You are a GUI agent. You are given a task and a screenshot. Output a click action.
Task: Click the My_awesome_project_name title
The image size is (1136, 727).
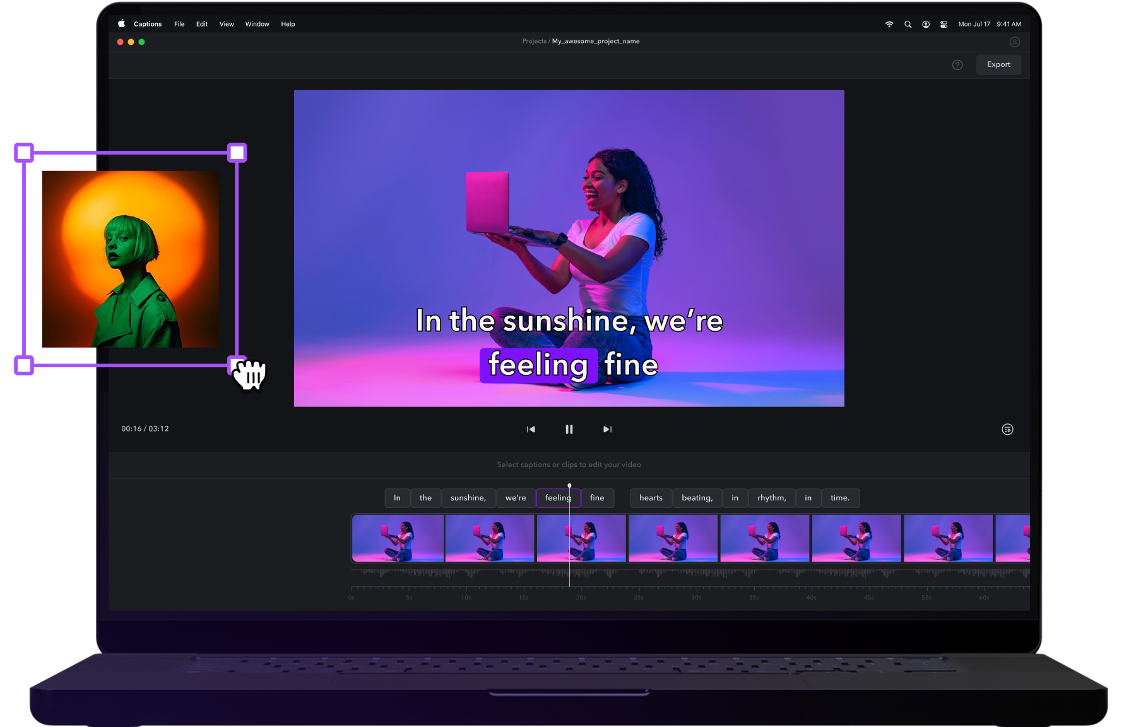[x=596, y=41]
